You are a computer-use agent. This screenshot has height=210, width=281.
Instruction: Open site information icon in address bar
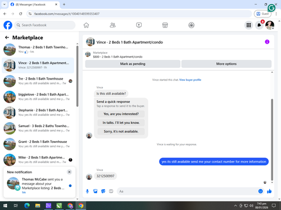click(x=30, y=14)
